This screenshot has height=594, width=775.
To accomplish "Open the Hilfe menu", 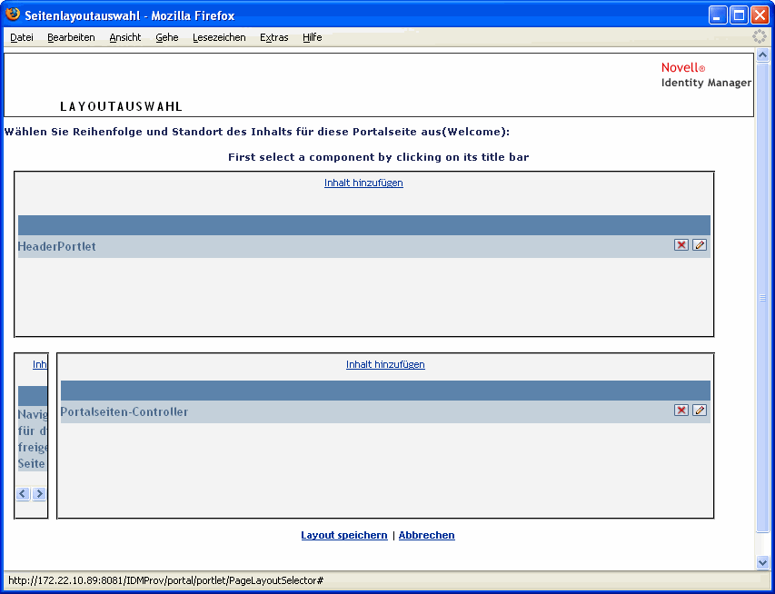I will [x=313, y=37].
